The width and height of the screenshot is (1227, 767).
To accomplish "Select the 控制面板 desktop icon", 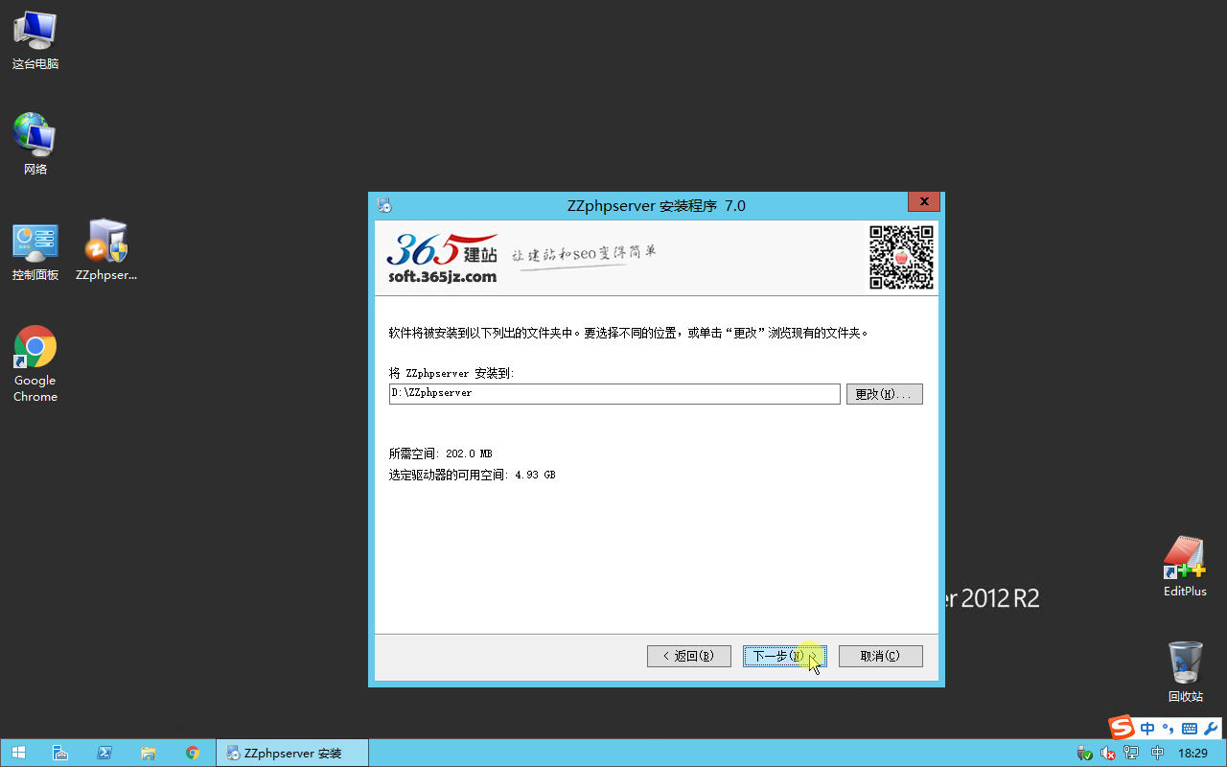I will pyautogui.click(x=35, y=251).
